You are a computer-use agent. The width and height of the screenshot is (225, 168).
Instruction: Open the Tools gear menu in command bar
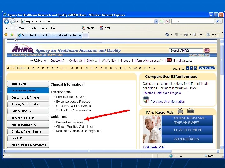tap(212, 35)
